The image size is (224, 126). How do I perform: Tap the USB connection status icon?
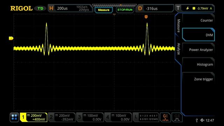click(197, 120)
